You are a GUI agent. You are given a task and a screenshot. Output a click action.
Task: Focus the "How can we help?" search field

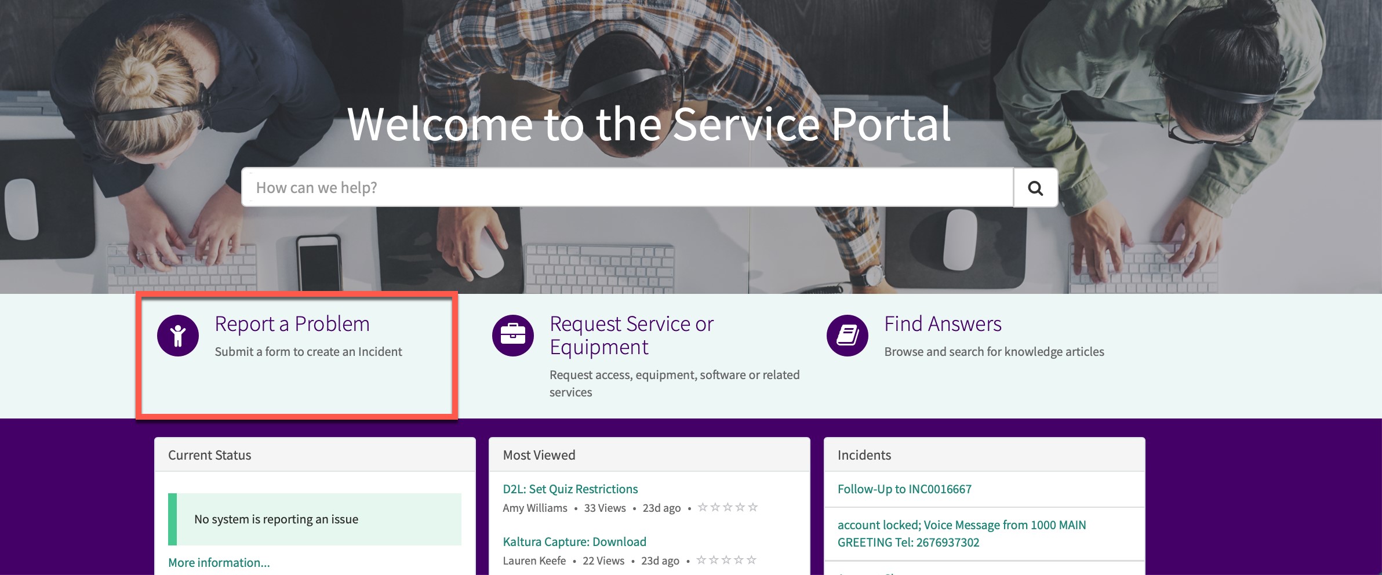pyautogui.click(x=627, y=188)
